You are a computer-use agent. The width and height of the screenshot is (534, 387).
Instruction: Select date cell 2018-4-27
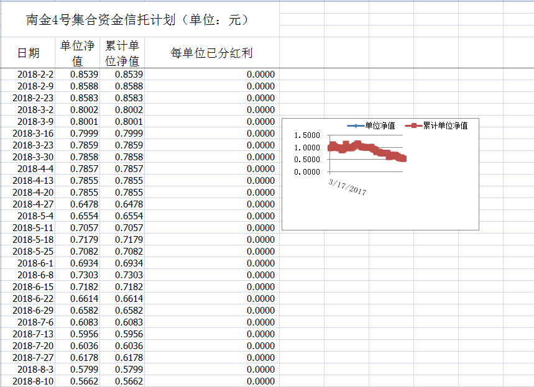point(28,204)
